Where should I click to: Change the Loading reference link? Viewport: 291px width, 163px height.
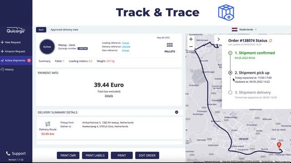[125, 43]
